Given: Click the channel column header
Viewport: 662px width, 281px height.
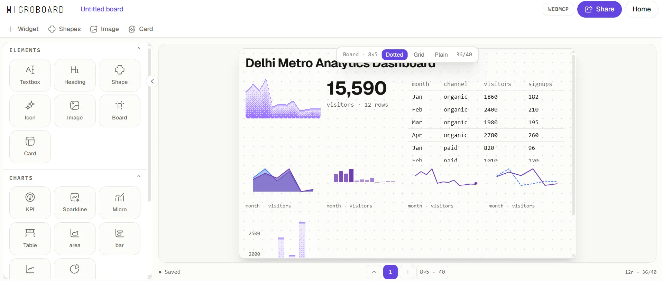Looking at the screenshot, I should 456,84.
